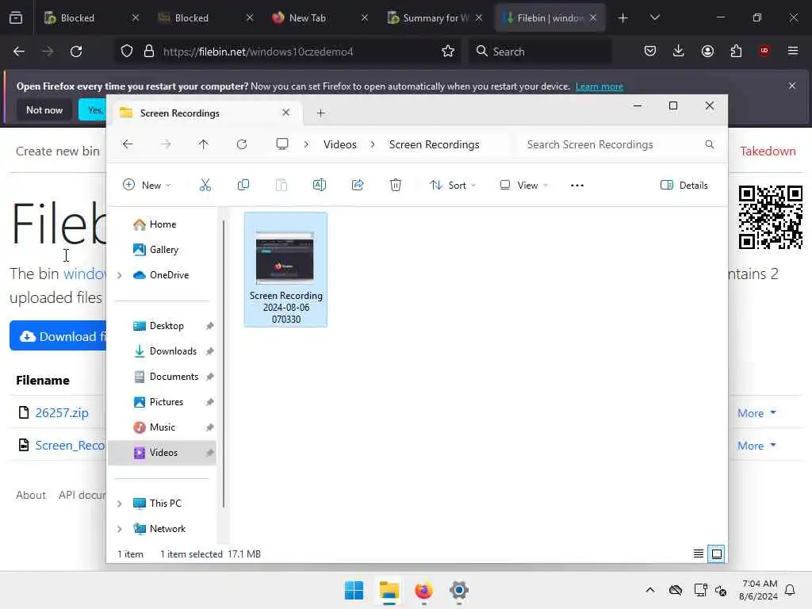Image resolution: width=812 pixels, height=609 pixels.
Task: Open the New item dropdown
Action: pyautogui.click(x=147, y=186)
